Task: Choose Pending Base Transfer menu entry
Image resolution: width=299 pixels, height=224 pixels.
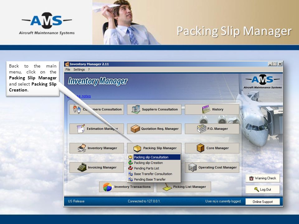Action: pyautogui.click(x=154, y=179)
